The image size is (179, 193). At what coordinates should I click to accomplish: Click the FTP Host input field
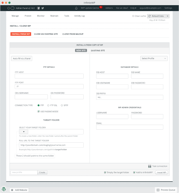coord(49,76)
